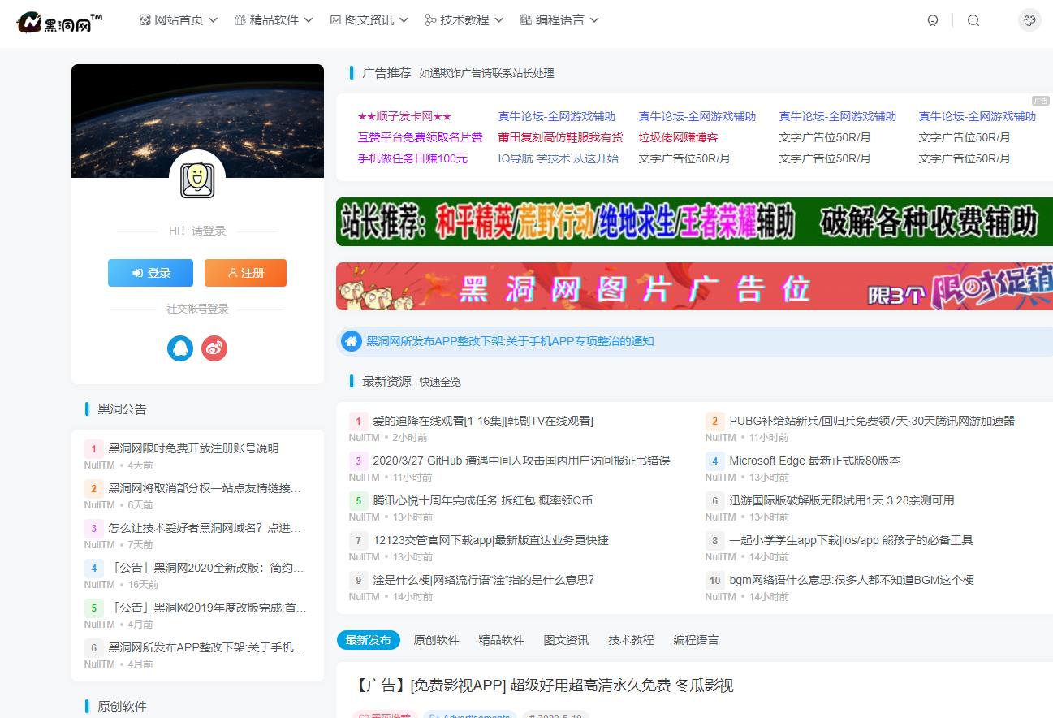Expand the 图文资讯 dropdown arrow
1053x718 pixels.
[404, 20]
